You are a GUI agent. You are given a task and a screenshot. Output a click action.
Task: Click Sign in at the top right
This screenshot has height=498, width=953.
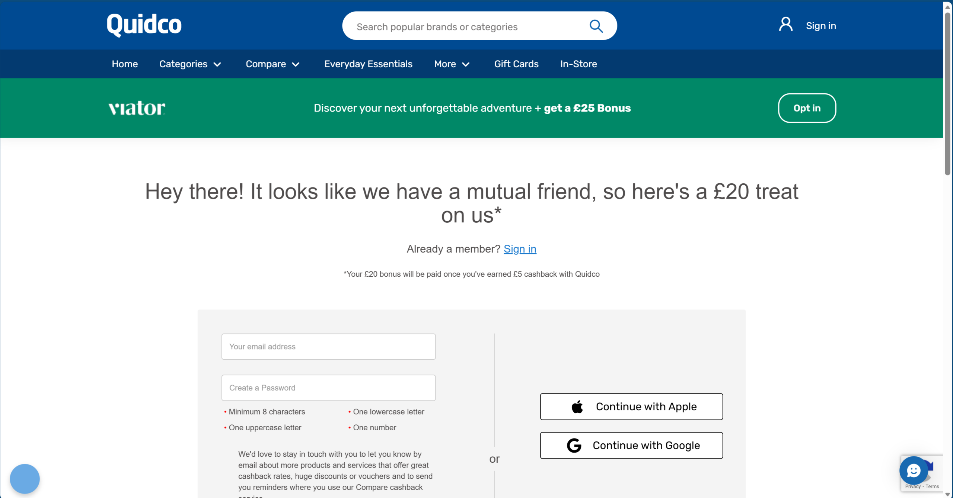821,25
